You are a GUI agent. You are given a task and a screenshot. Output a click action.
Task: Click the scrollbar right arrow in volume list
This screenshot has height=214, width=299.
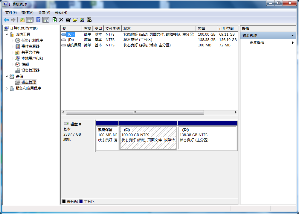point(236,113)
